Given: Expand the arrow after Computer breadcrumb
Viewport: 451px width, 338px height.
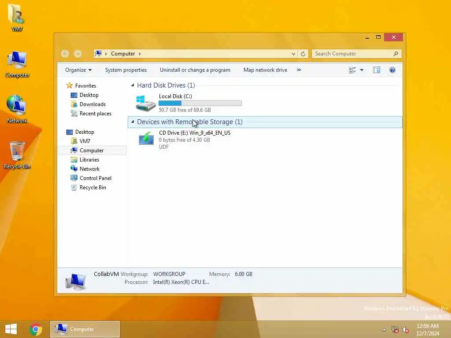Looking at the screenshot, I should coord(140,54).
